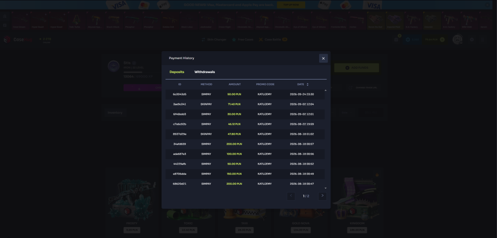Click date 2026-08-18 01:02
The width and height of the screenshot is (497, 238).
[x=302, y=134]
